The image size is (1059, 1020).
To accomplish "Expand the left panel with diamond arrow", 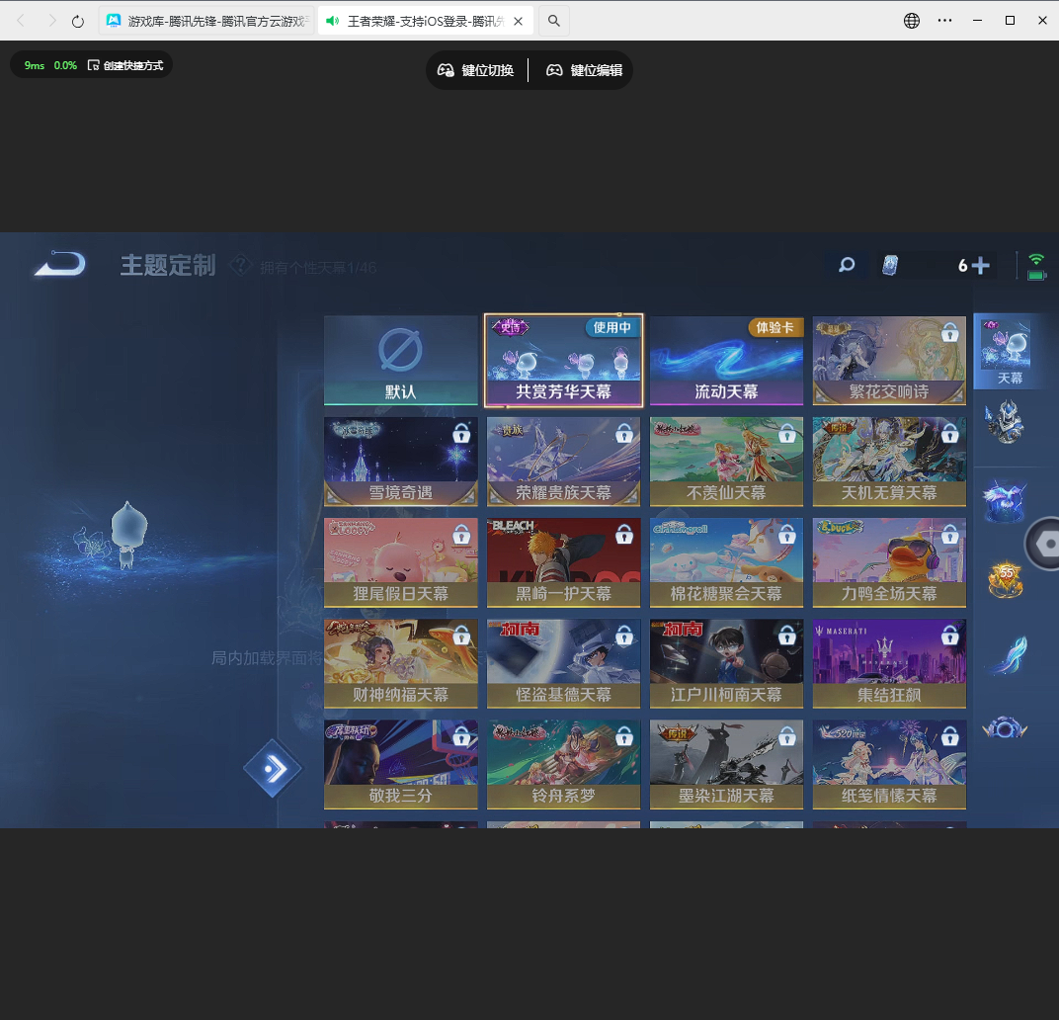I will pyautogui.click(x=273, y=768).
